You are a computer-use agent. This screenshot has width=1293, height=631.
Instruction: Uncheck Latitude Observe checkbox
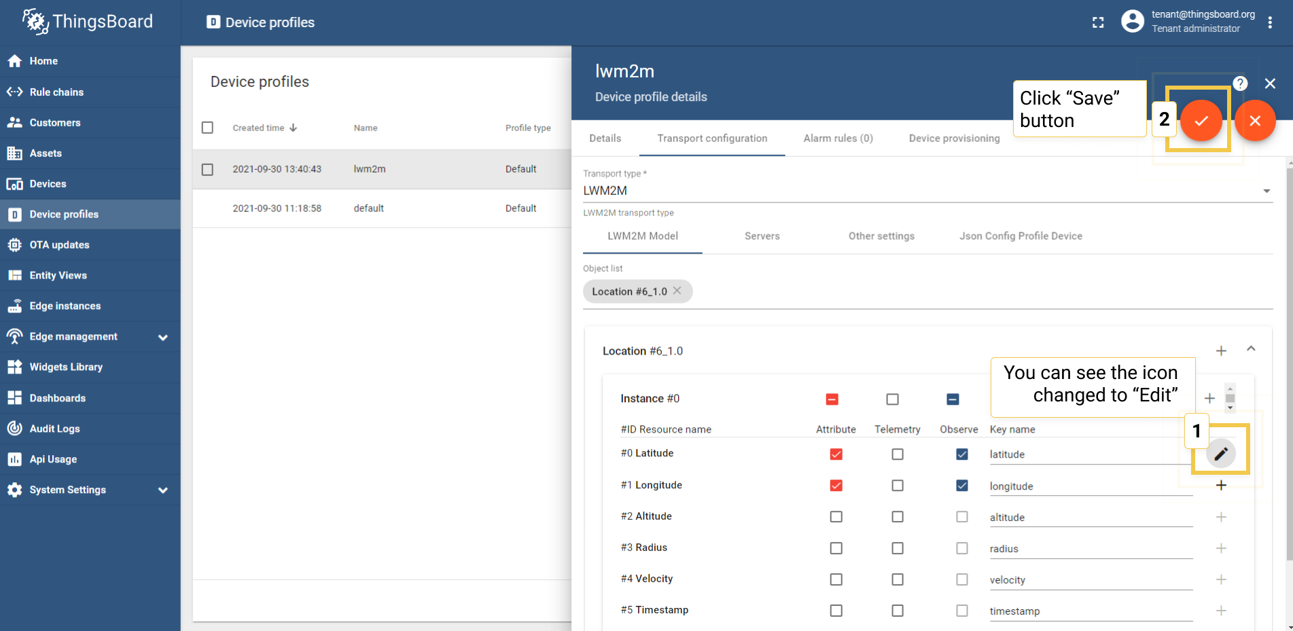point(962,454)
